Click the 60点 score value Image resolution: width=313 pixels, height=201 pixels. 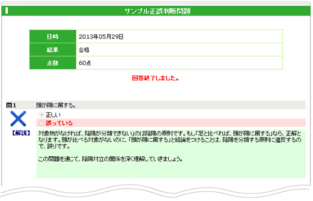coord(85,63)
